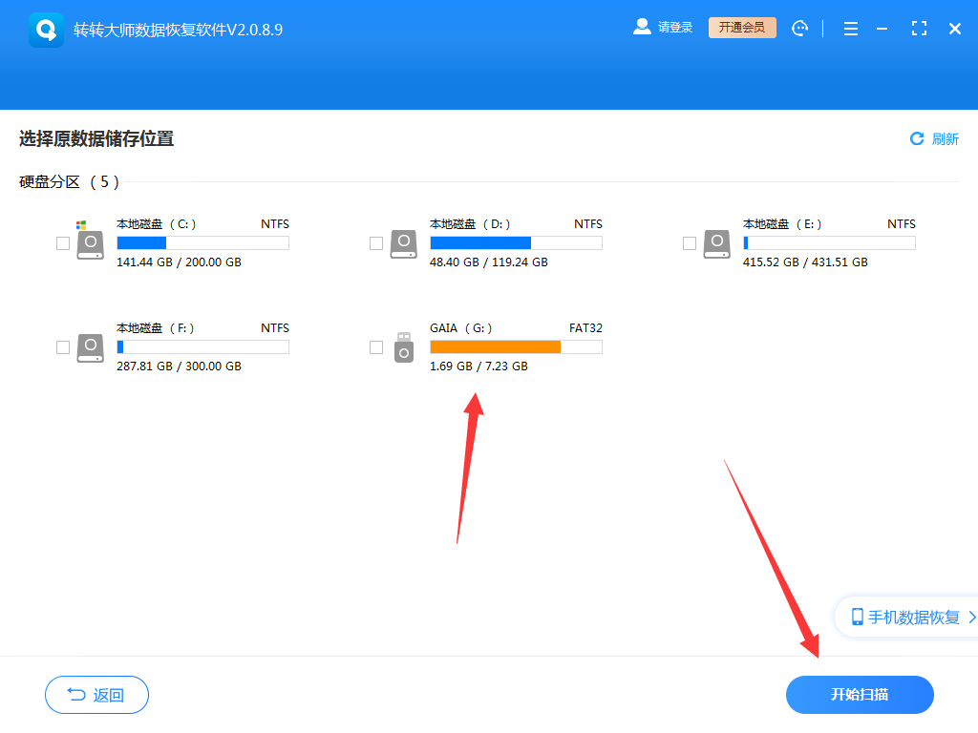Open 开通会员 membership page
The image size is (978, 733).
(742, 27)
